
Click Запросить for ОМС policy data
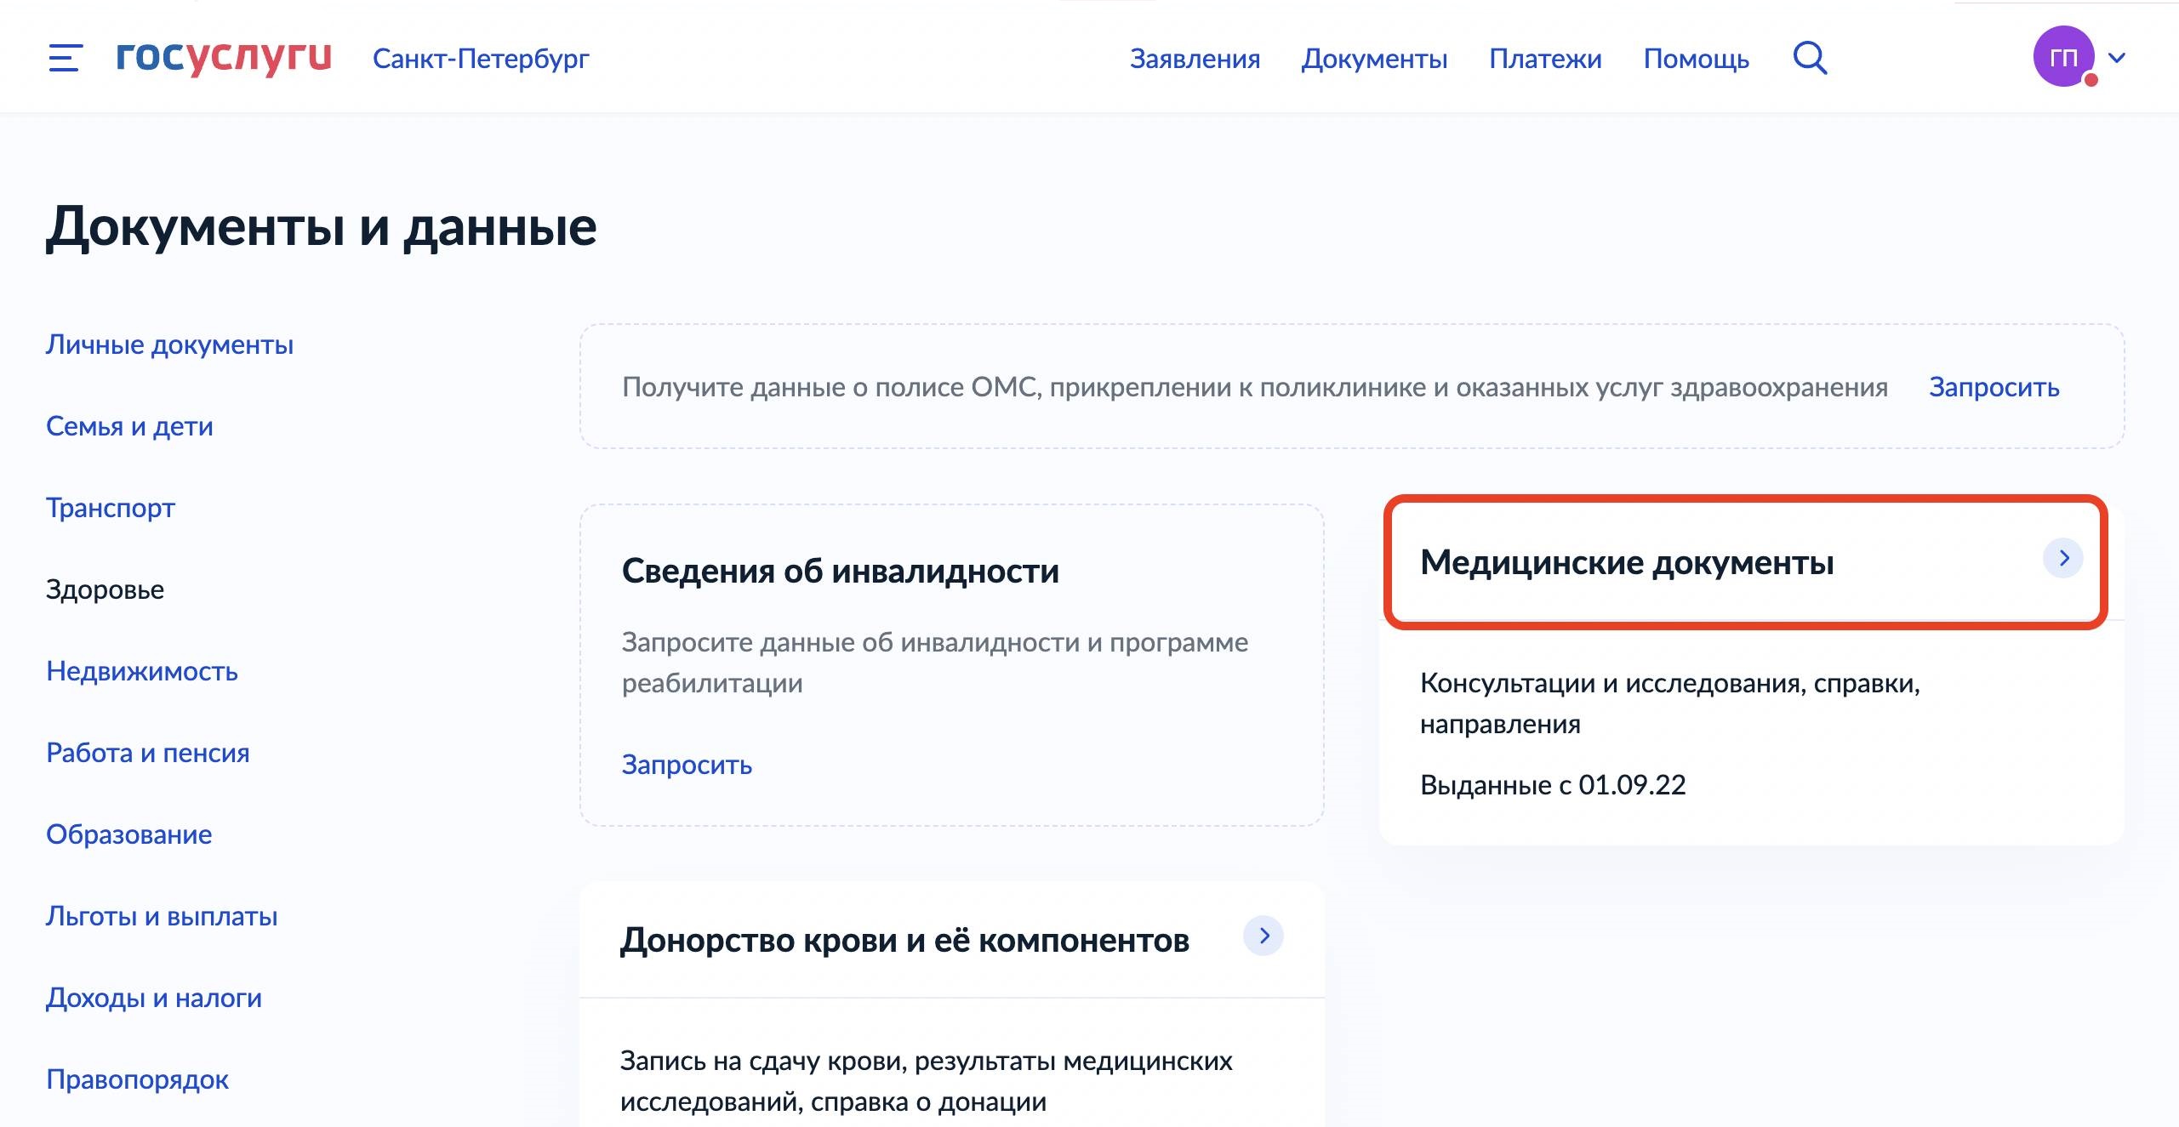pyautogui.click(x=1994, y=387)
